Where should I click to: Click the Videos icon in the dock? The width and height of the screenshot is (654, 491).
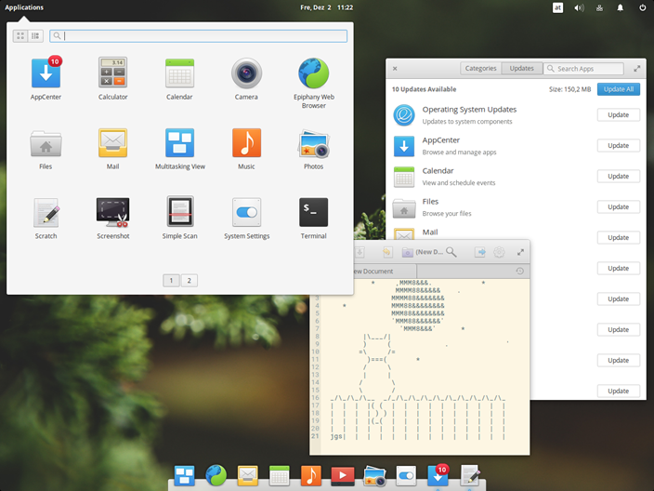click(343, 475)
